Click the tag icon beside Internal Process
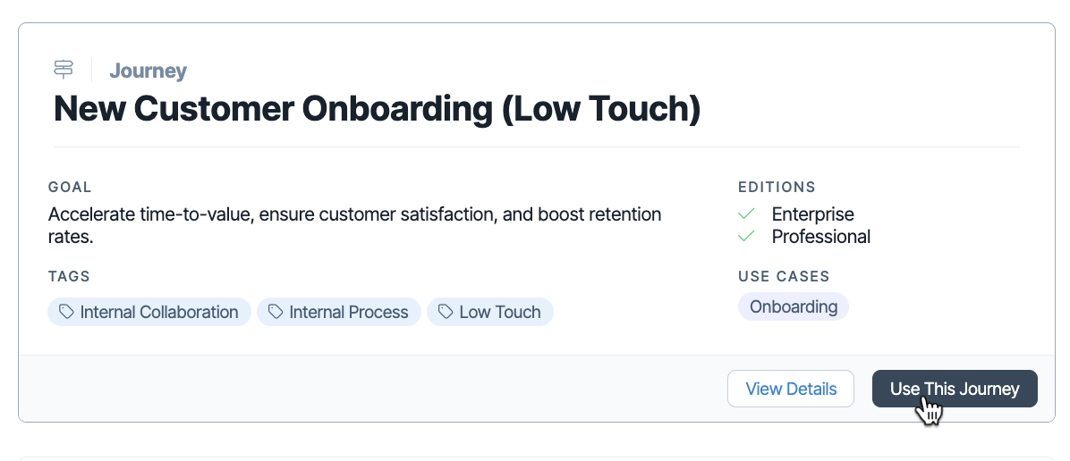Viewport: 1070px width, 461px height. pos(276,312)
